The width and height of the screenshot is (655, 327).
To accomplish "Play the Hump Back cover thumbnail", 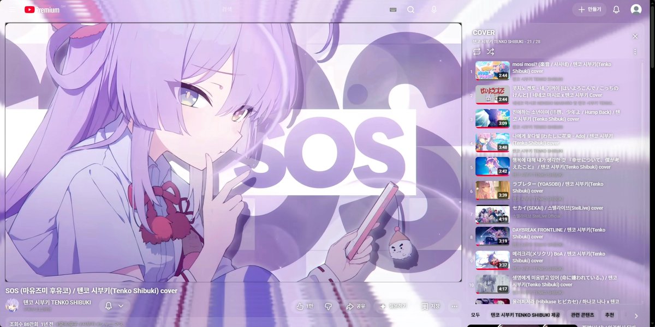I will pos(492,118).
